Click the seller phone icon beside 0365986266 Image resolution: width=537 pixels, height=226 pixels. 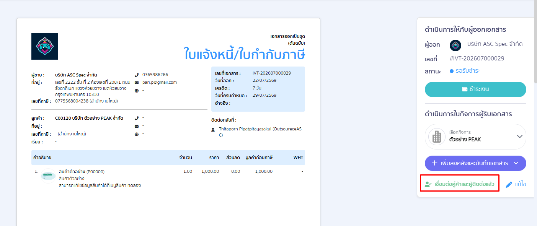coord(137,75)
